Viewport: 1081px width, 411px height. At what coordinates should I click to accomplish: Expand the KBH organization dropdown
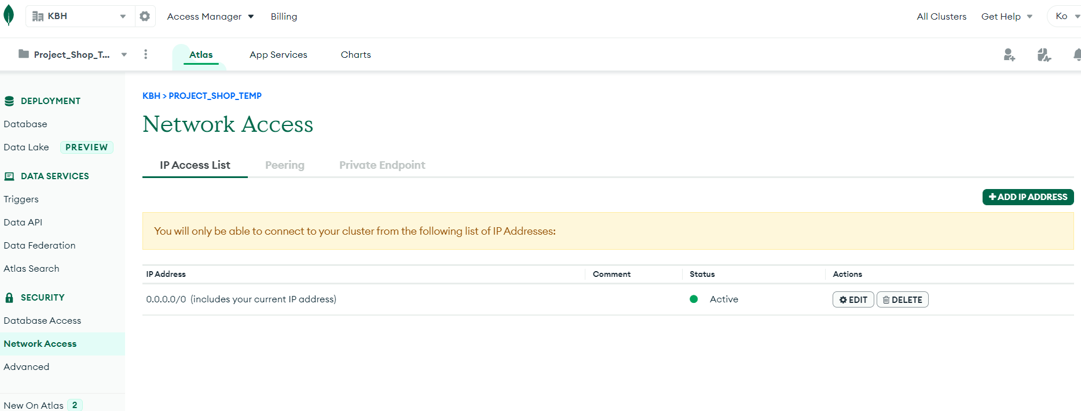123,16
